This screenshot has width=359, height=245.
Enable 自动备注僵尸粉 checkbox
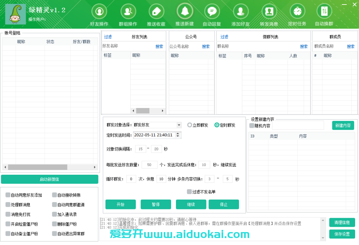click(x=8, y=233)
